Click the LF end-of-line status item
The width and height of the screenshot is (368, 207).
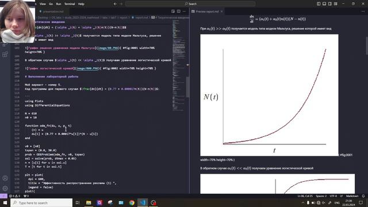click(x=342, y=196)
